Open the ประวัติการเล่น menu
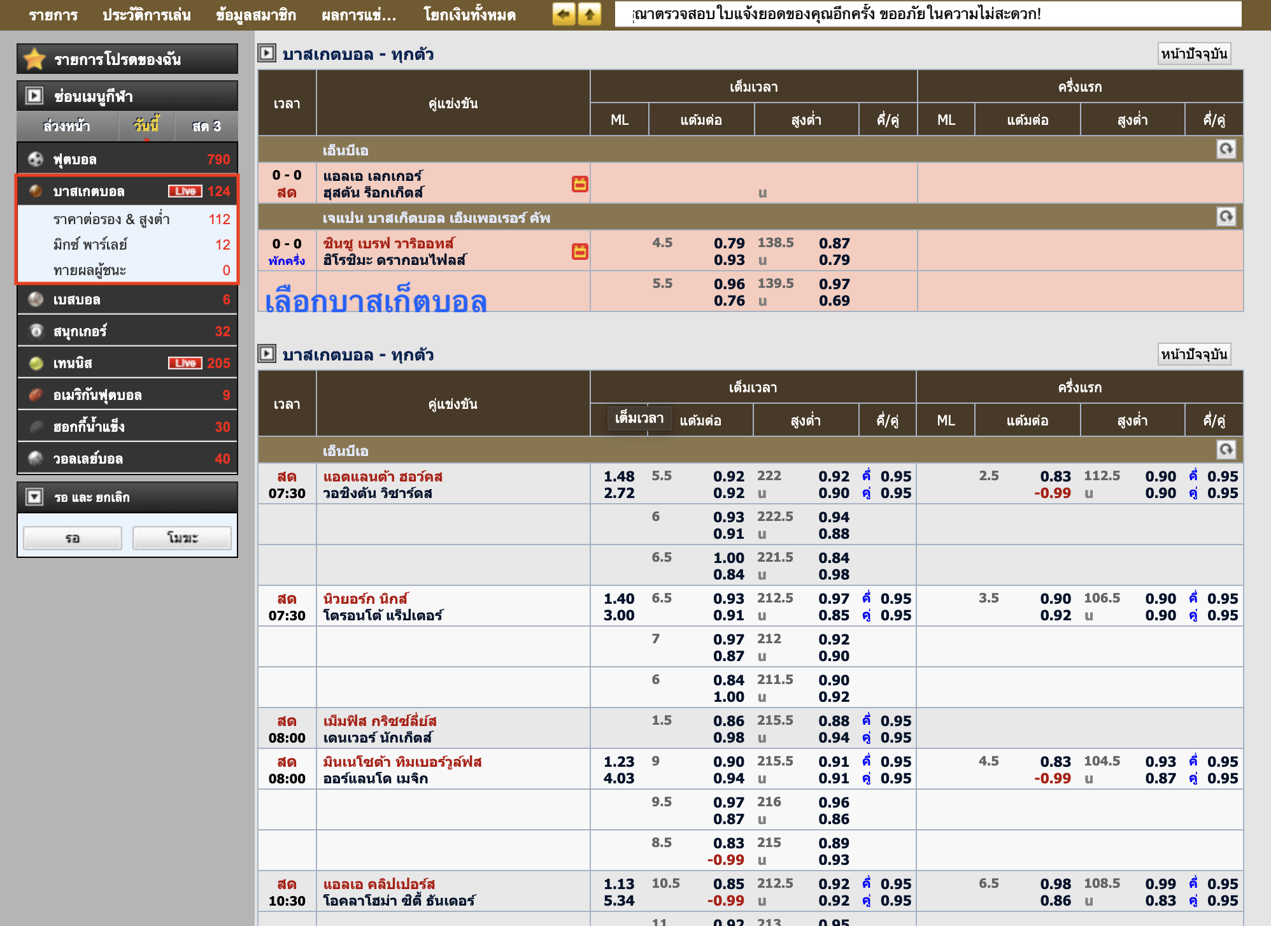Viewport: 1271px width, 926px height. click(146, 15)
